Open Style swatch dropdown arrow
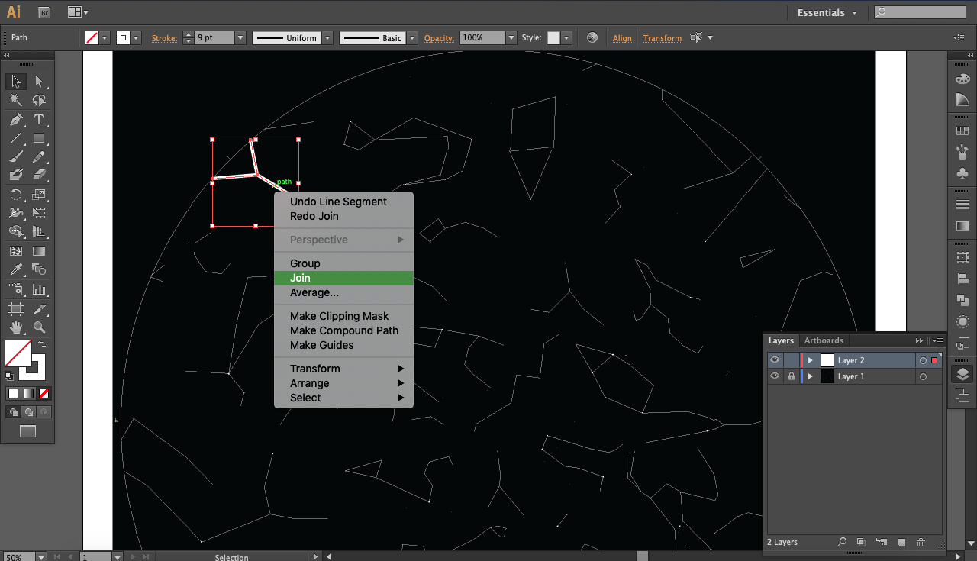 (566, 37)
